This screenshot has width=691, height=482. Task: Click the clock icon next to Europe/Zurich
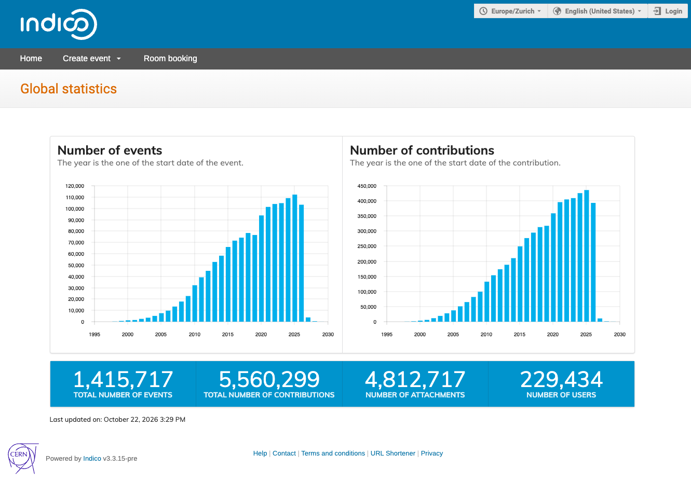tap(483, 11)
